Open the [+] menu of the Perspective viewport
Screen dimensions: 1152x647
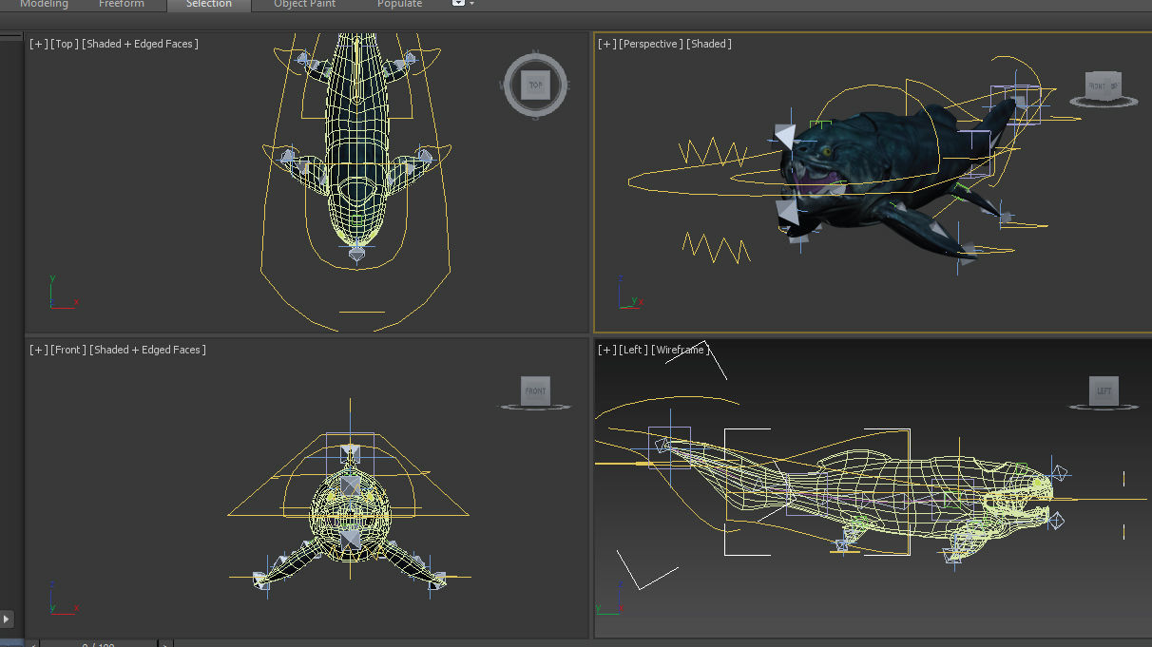pos(606,44)
